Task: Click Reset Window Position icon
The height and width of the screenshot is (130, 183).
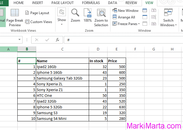Action: click(154, 24)
